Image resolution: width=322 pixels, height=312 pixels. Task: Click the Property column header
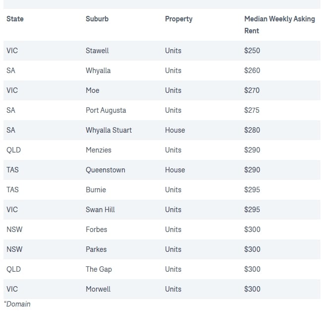(x=178, y=19)
